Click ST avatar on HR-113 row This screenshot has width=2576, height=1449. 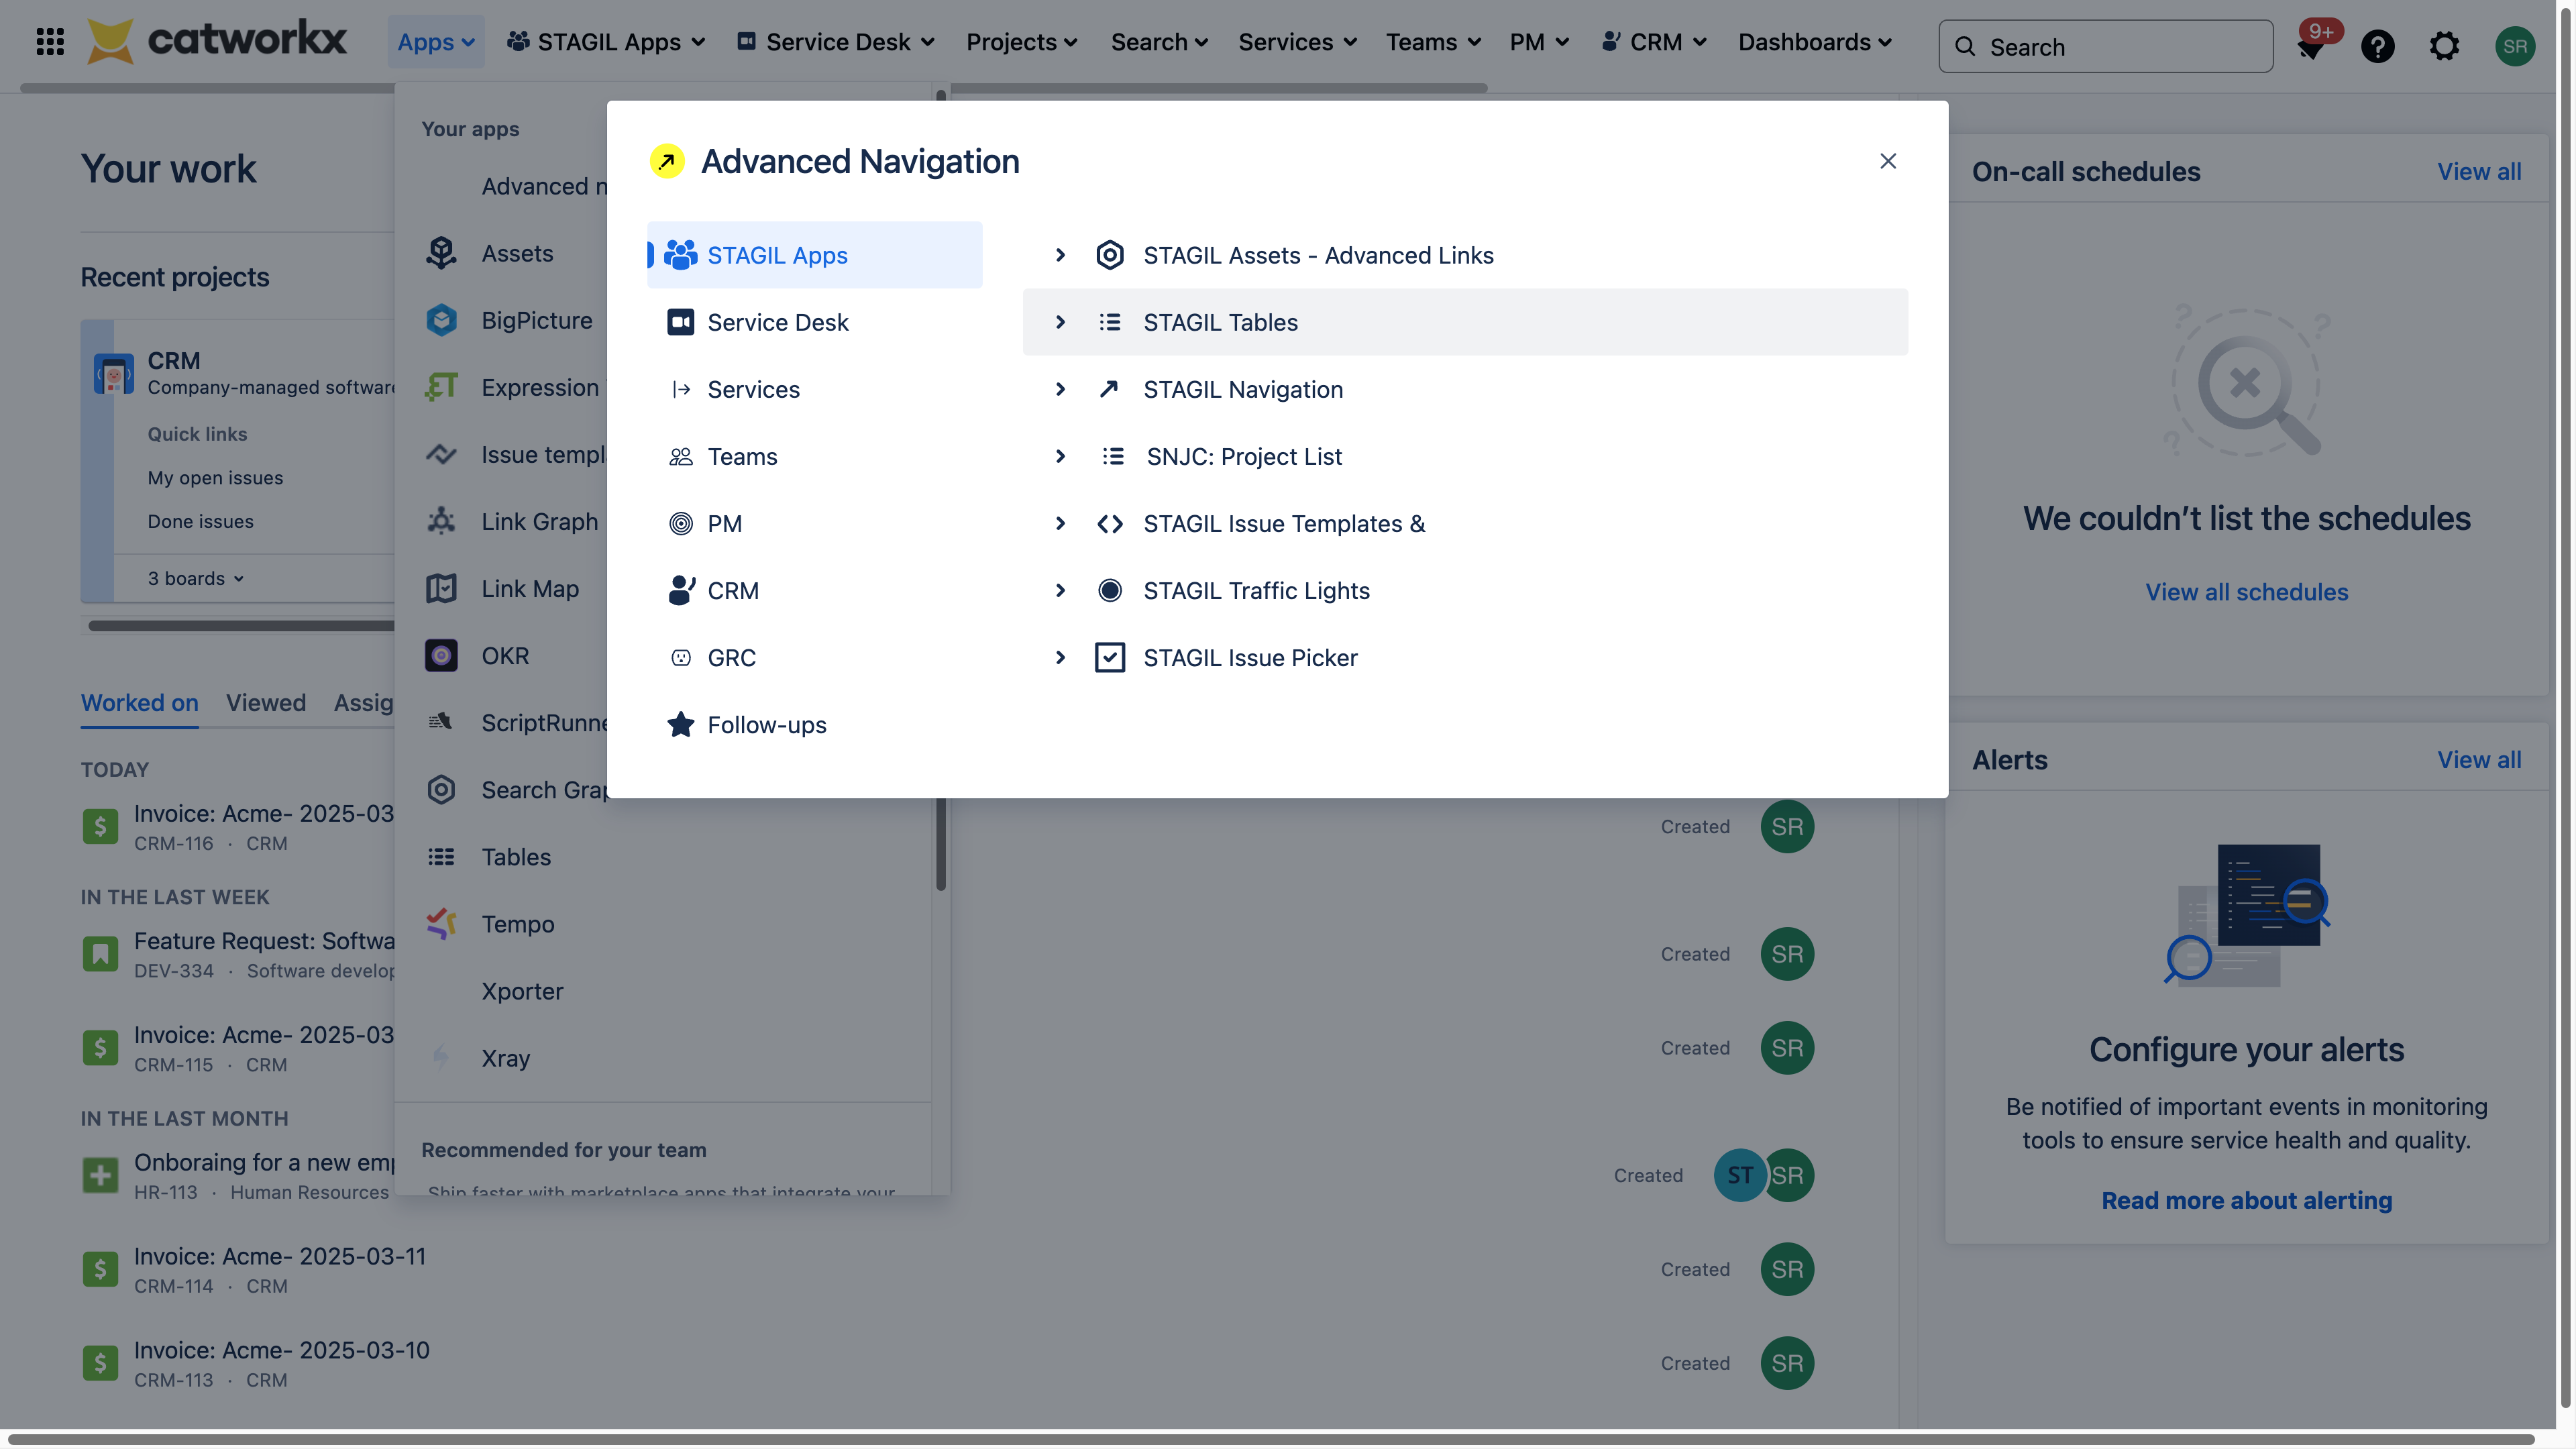(1739, 1175)
